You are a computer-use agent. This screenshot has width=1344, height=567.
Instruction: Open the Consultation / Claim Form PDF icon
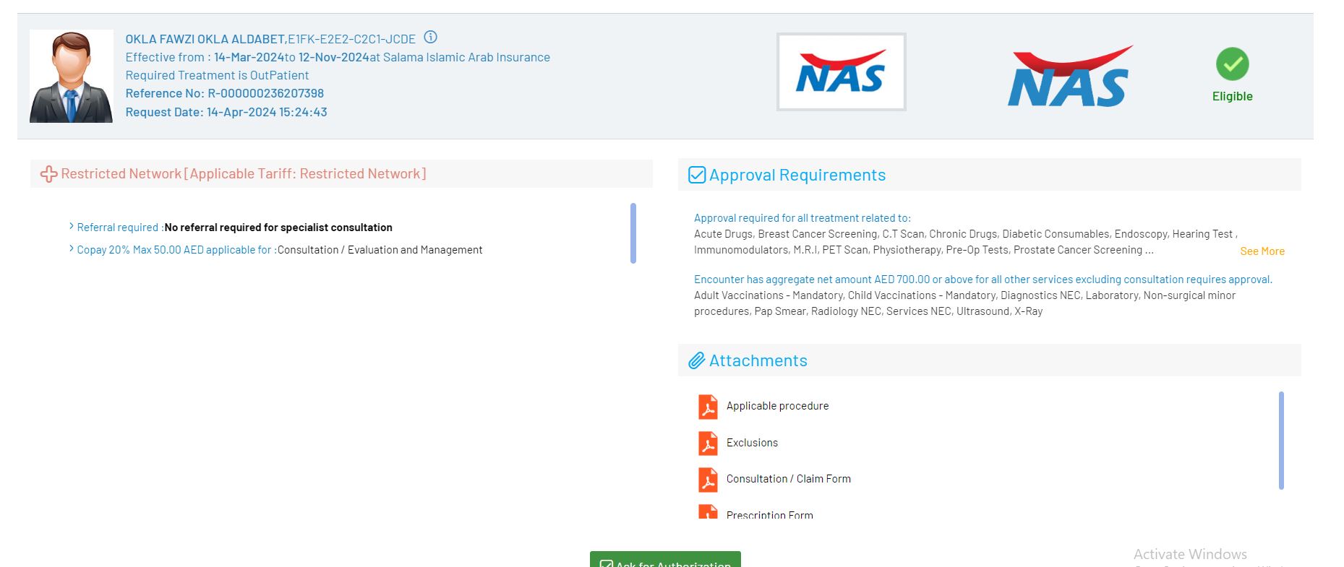tap(708, 480)
